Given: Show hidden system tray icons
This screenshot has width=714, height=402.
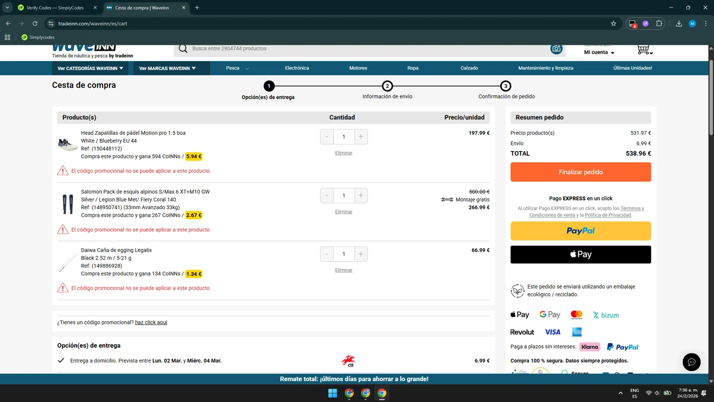Looking at the screenshot, I should 620,393.
